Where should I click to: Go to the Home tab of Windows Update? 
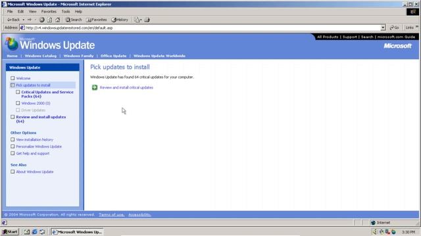12,56
